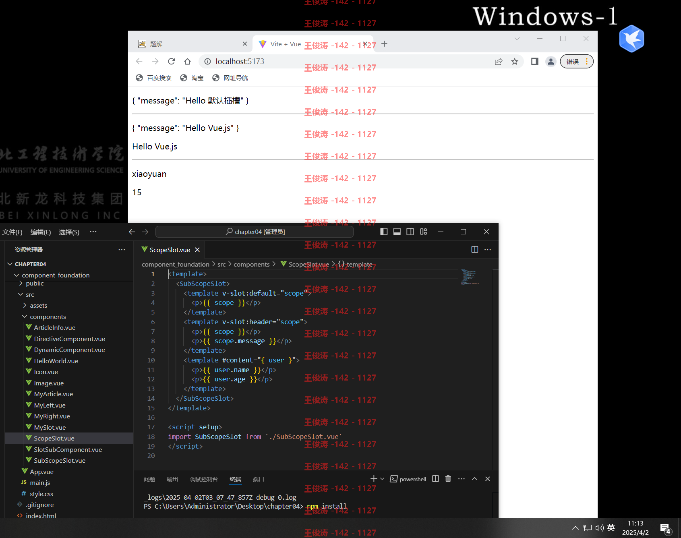Open a new browser tab

[x=384, y=43]
